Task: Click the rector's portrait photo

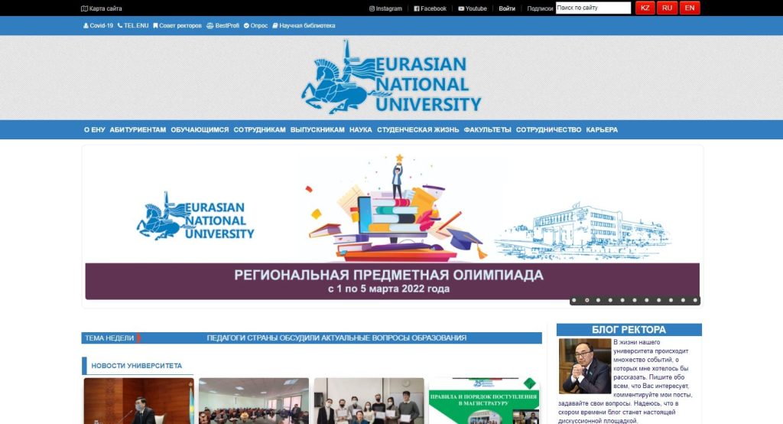Action: (584, 366)
